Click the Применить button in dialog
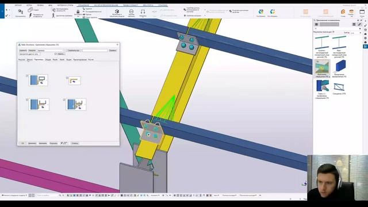This screenshot has width=368, height=207. point(32,143)
